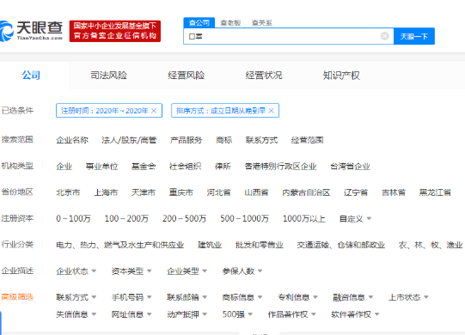Remove the 注册时间 2020年 filter tag
465x335 pixels.
point(154,111)
